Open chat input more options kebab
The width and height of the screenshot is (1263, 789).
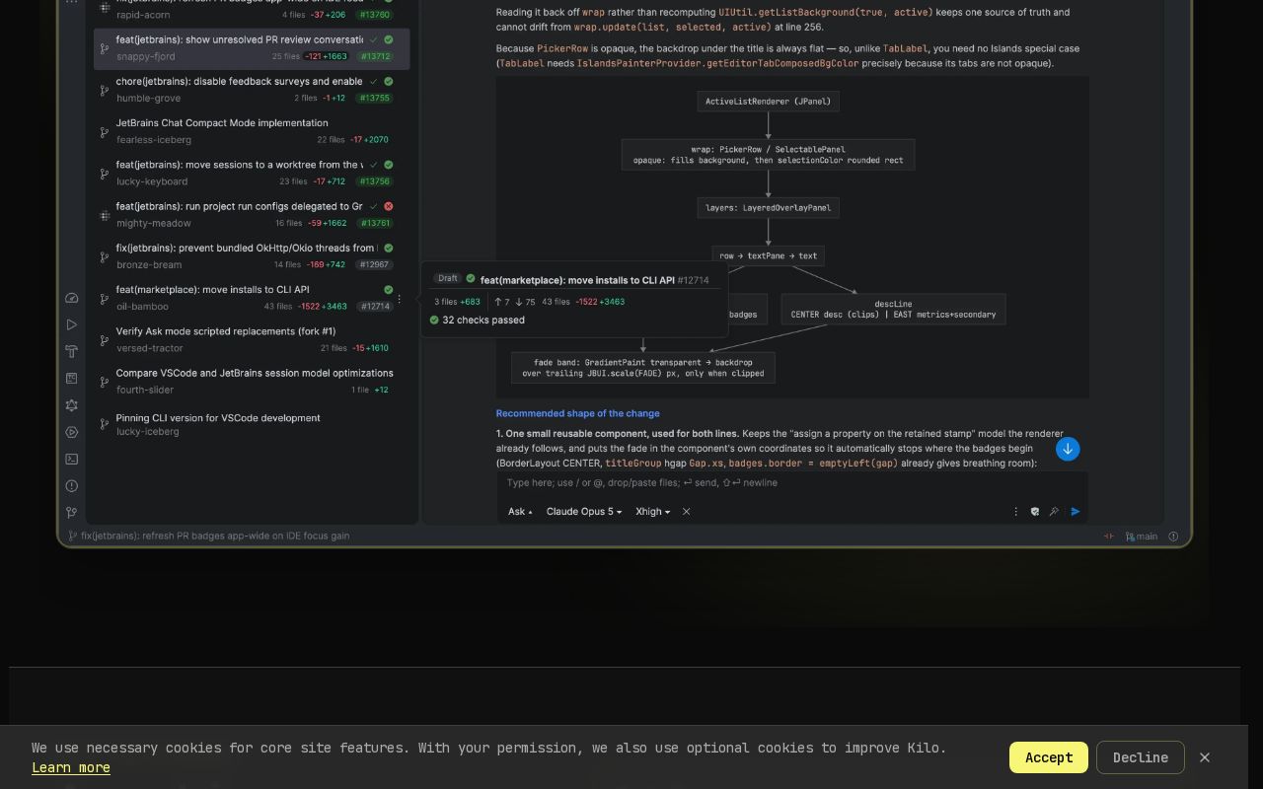(x=1015, y=511)
